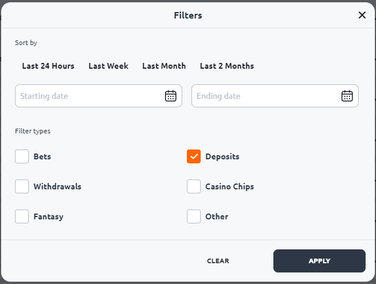Select the Last 24 Hours range
The image size is (376, 284).
point(48,66)
